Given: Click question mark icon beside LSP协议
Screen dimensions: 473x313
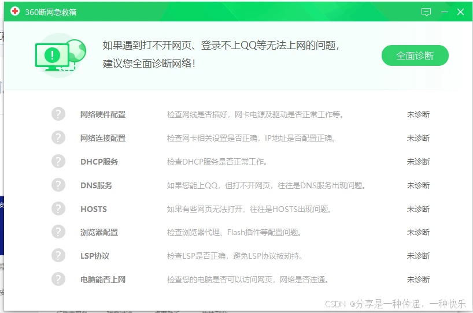Looking at the screenshot, I should point(58,256).
